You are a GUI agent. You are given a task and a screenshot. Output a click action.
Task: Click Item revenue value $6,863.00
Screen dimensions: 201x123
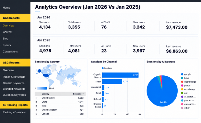[177, 51]
